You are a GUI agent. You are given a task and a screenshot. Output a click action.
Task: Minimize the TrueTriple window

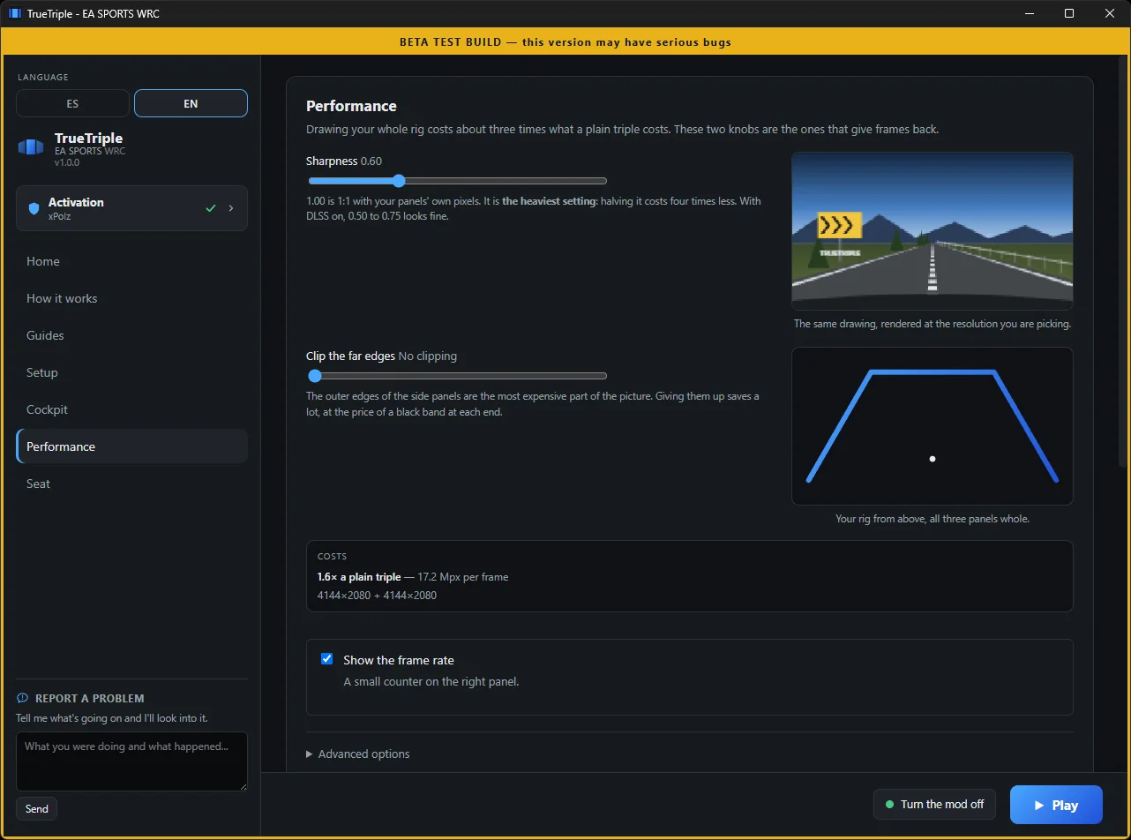click(1029, 14)
